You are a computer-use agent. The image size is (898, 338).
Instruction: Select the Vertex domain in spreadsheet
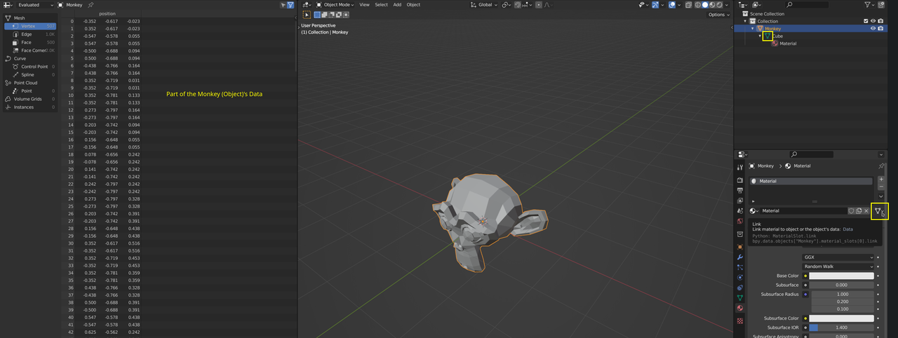pyautogui.click(x=29, y=26)
